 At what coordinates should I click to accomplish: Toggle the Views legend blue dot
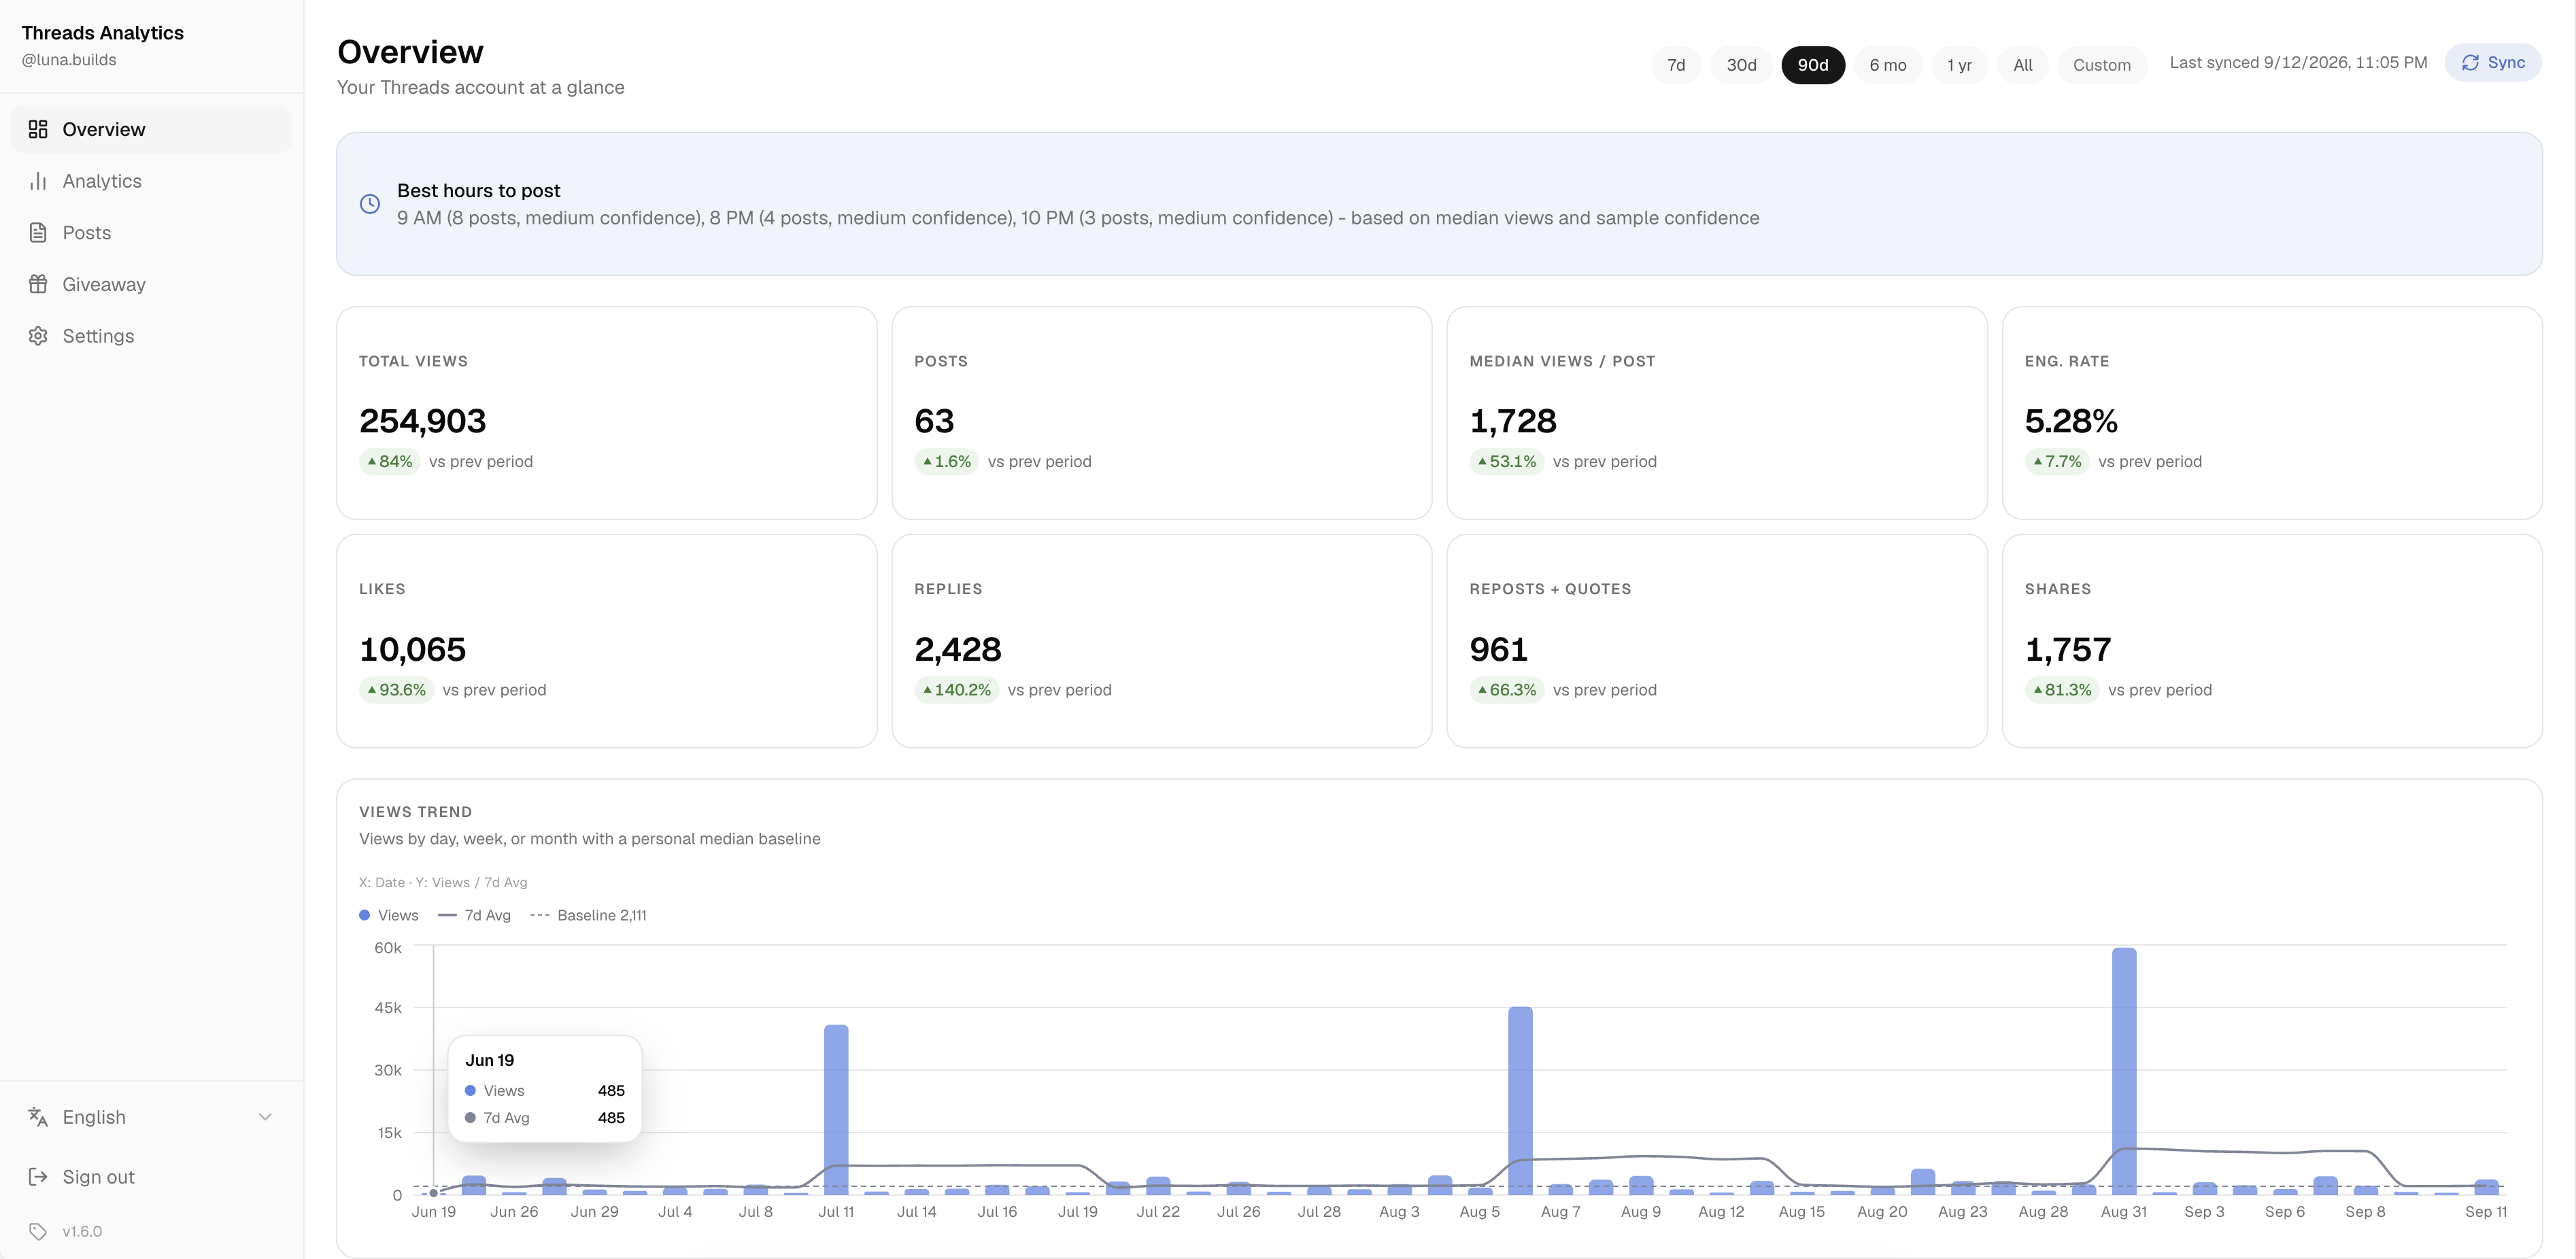pos(365,915)
